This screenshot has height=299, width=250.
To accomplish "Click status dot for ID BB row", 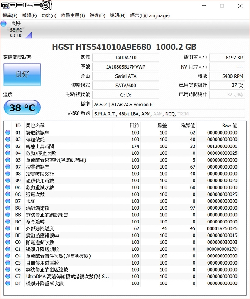I will coord(8,215).
